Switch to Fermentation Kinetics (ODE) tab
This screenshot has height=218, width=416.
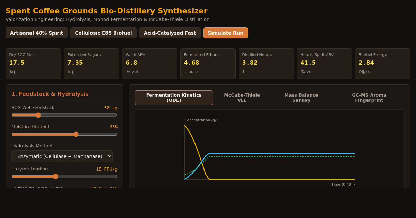[x=174, y=98]
